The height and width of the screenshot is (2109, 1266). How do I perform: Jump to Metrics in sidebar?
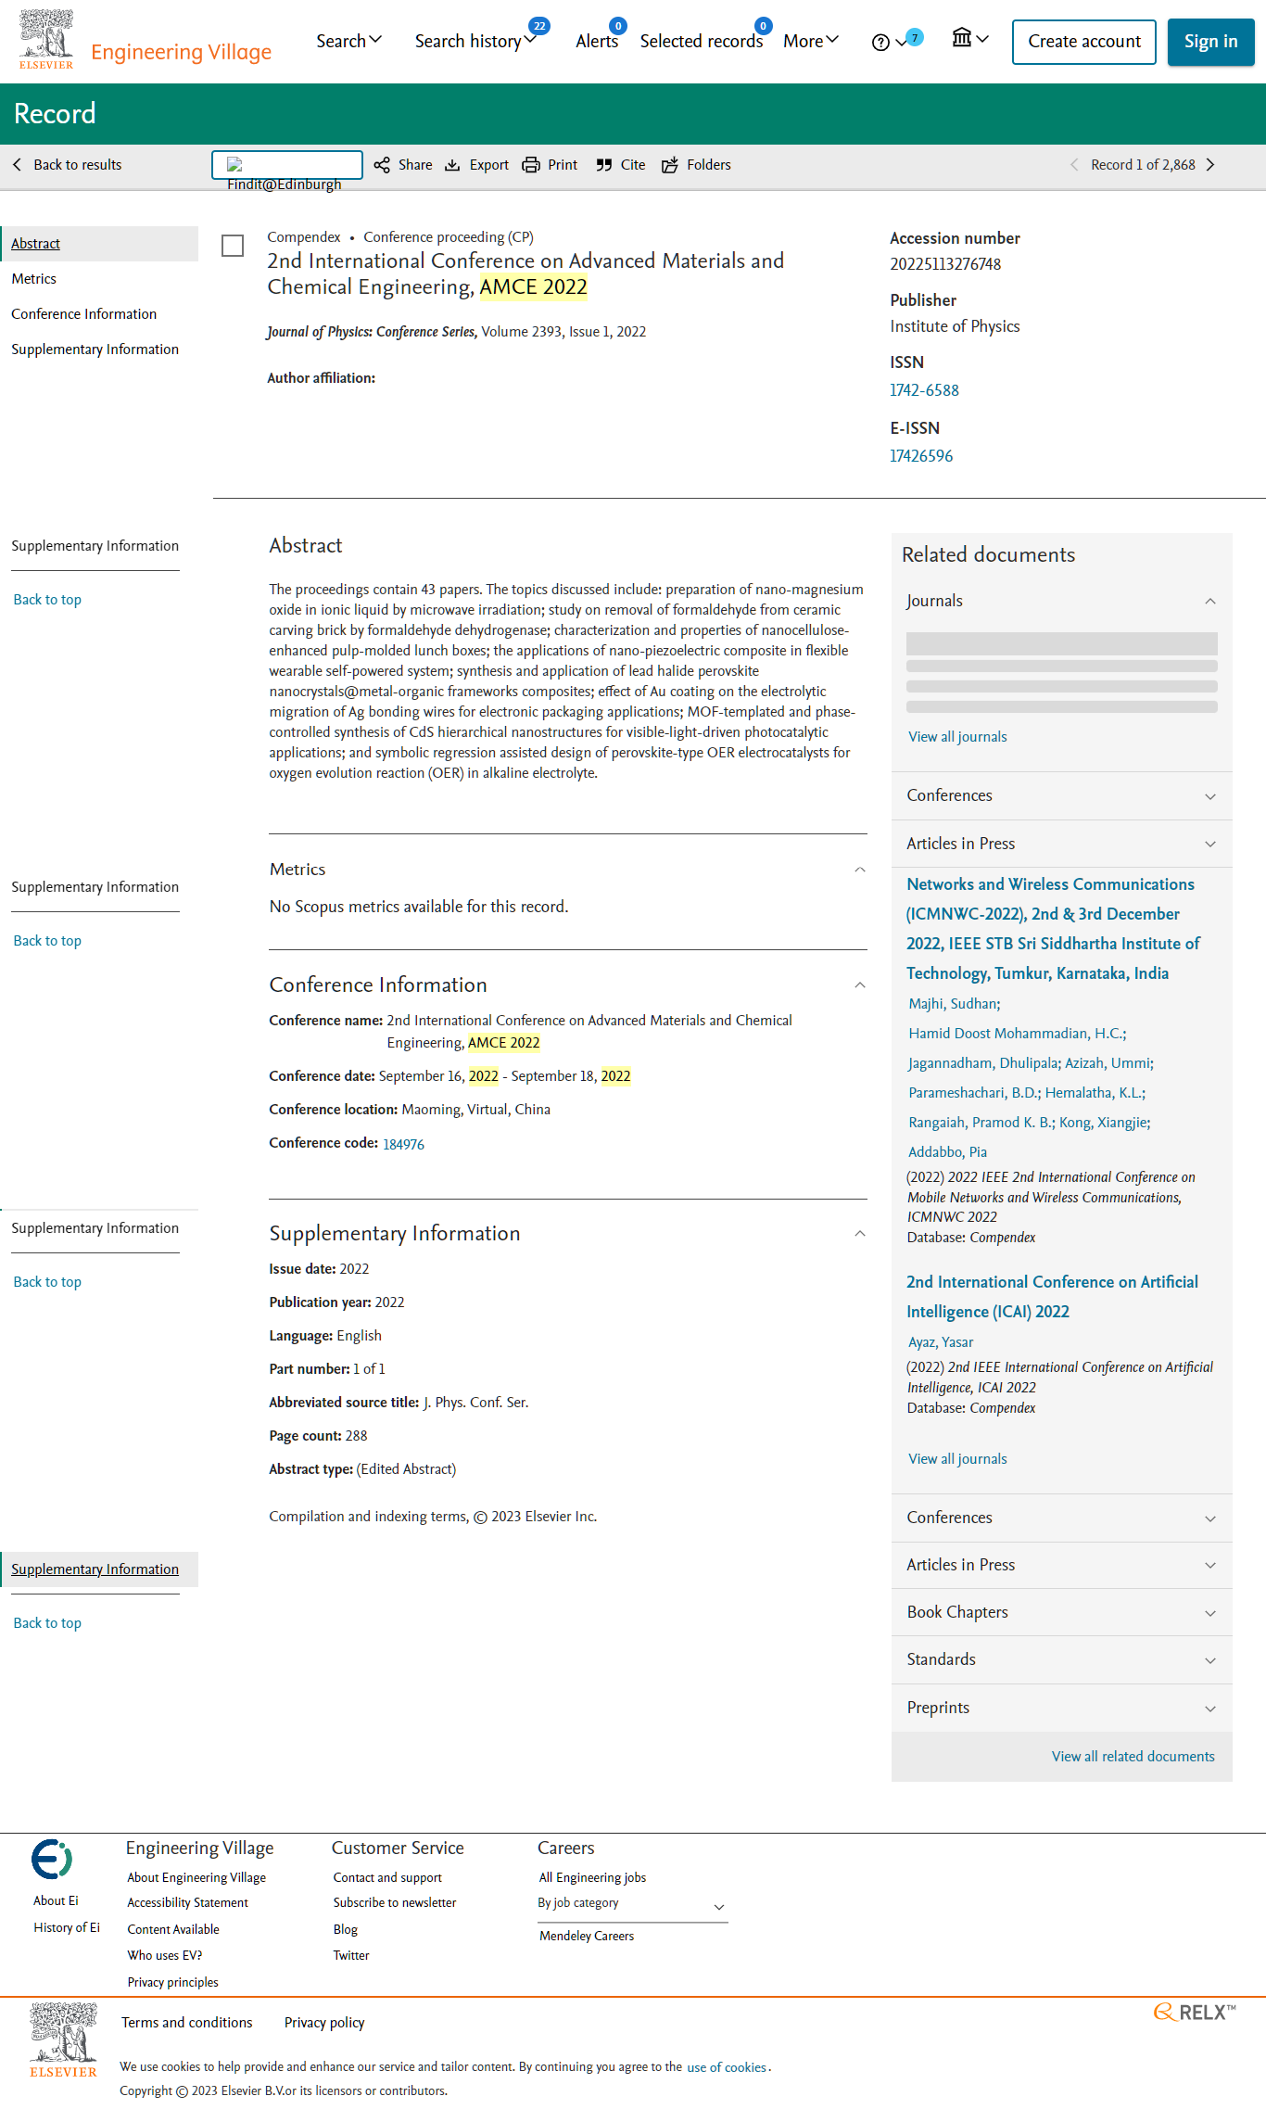pyautogui.click(x=33, y=279)
